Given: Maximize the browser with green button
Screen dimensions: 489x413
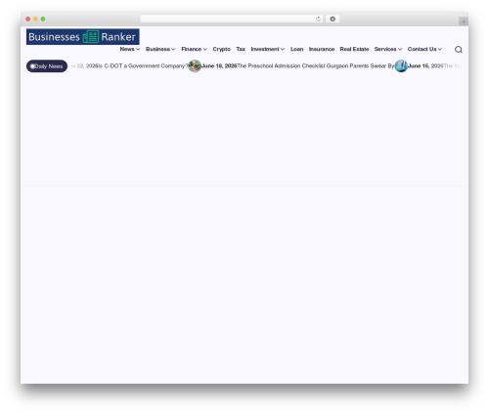Looking at the screenshot, I should (43, 20).
